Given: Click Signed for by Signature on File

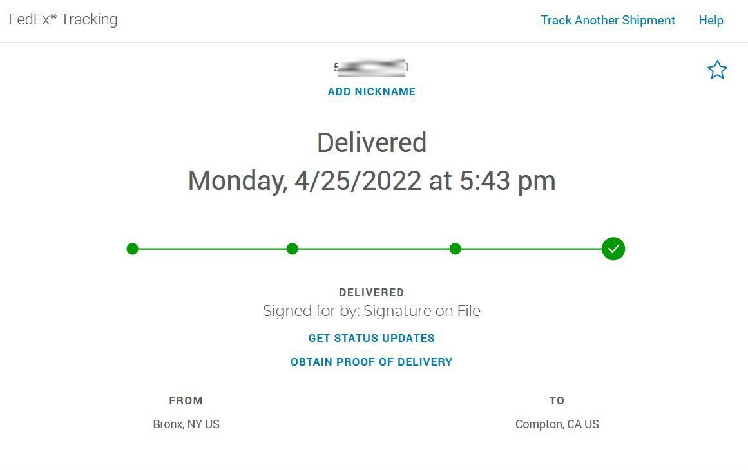Looking at the screenshot, I should (x=372, y=311).
